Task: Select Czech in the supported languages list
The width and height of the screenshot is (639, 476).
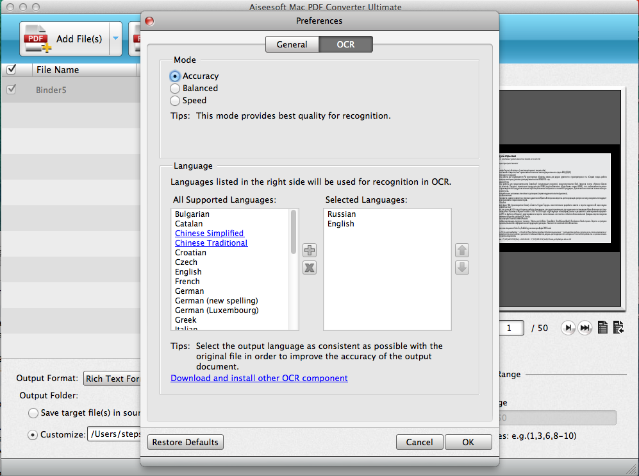Action: 187,262
